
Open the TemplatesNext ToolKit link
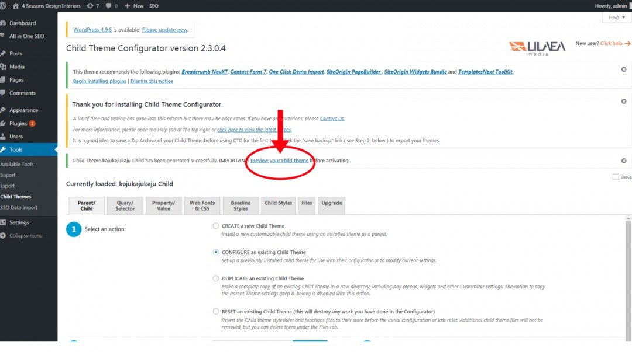click(x=485, y=72)
